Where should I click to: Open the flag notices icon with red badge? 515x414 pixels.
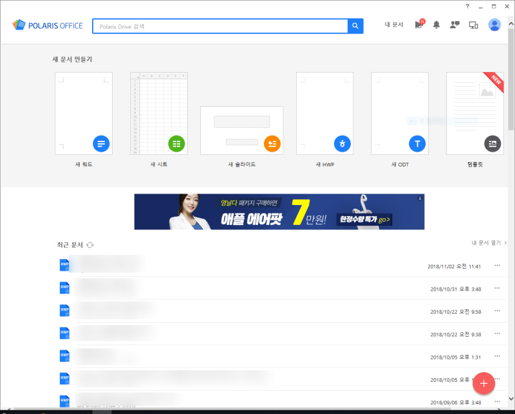coord(420,24)
